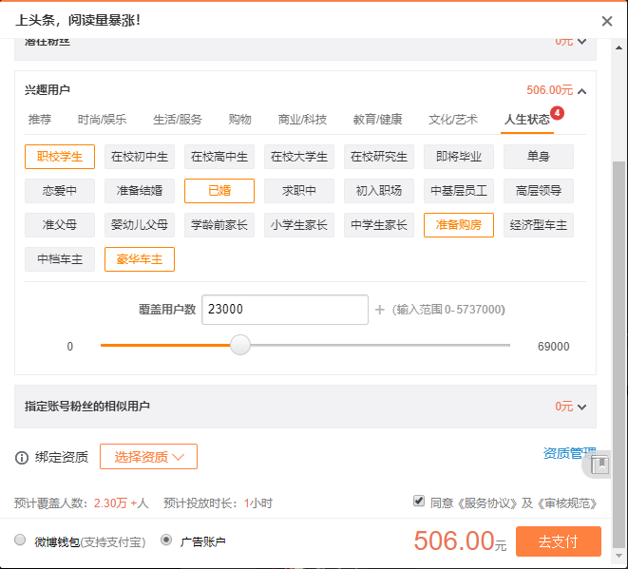Viewport: 628px width, 569px height.
Task: Deselect the 职校学生 tag
Action: point(60,157)
